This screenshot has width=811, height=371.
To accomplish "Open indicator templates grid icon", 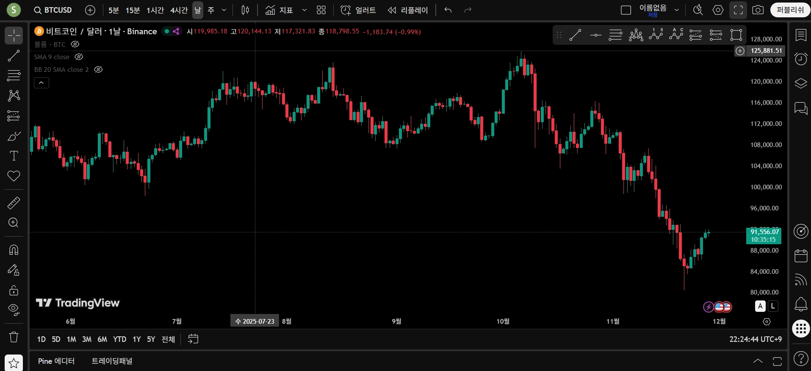I will [x=321, y=10].
